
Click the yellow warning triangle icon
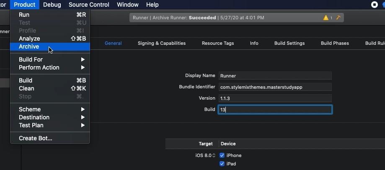326,18
